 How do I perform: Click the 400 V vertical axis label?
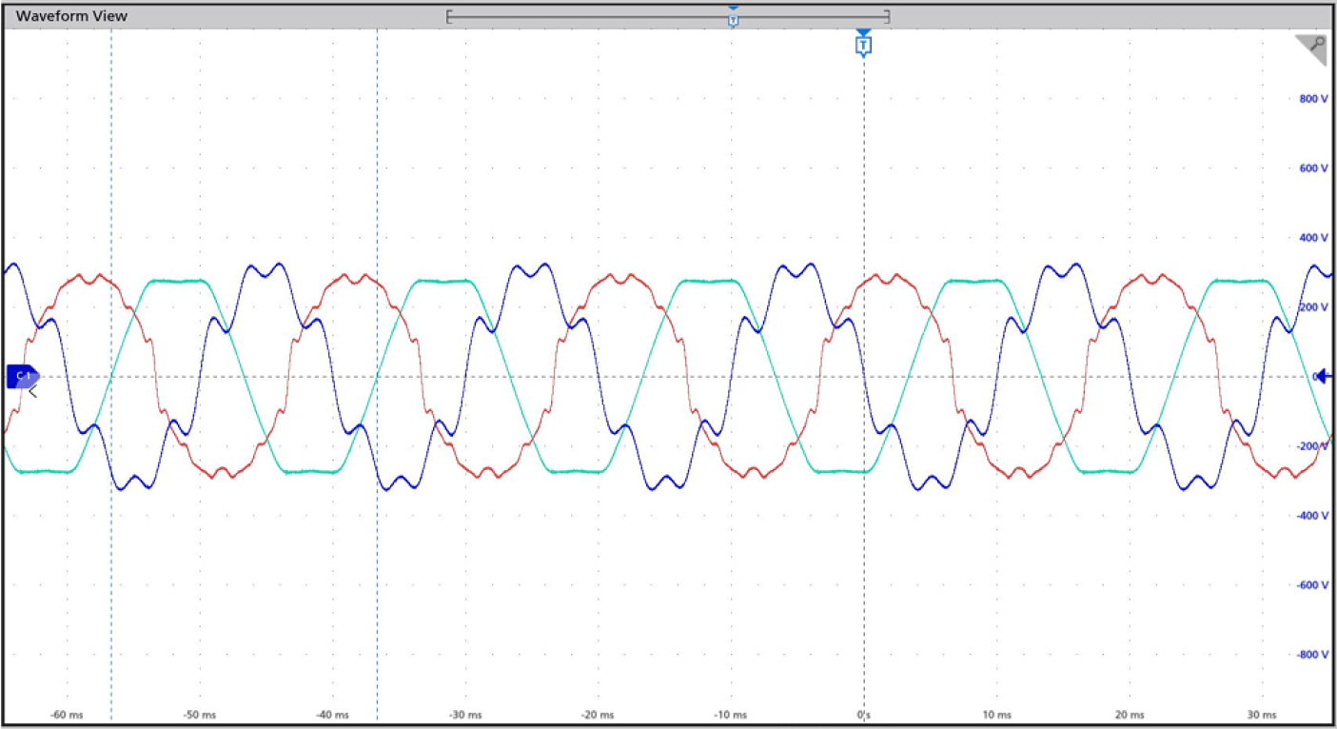click(x=1313, y=238)
